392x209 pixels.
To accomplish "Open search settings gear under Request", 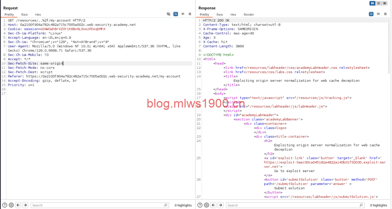I will (x=11, y=205).
